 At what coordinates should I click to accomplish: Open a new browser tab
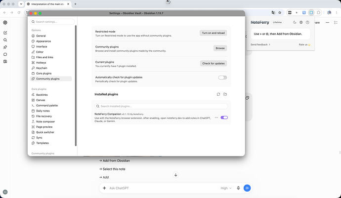[75, 4]
